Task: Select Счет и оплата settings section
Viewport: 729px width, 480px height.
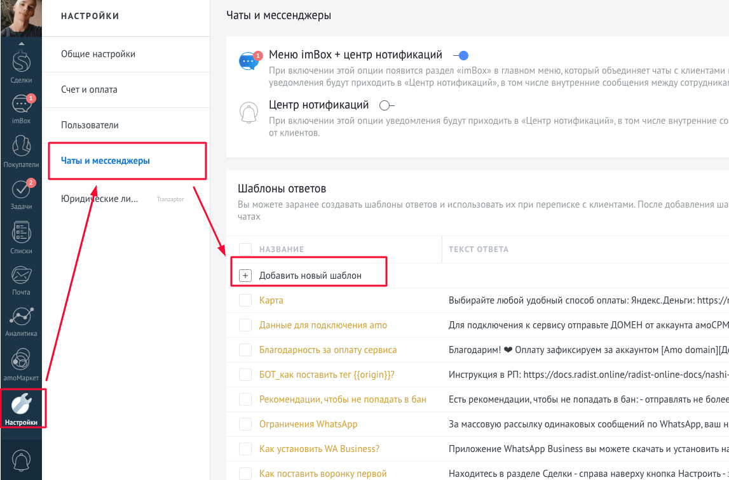Action: tap(89, 90)
